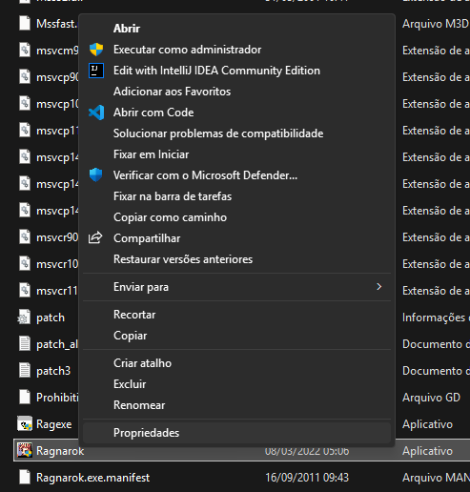
Task: Choose Restaurar versões anteriores
Action: [183, 259]
